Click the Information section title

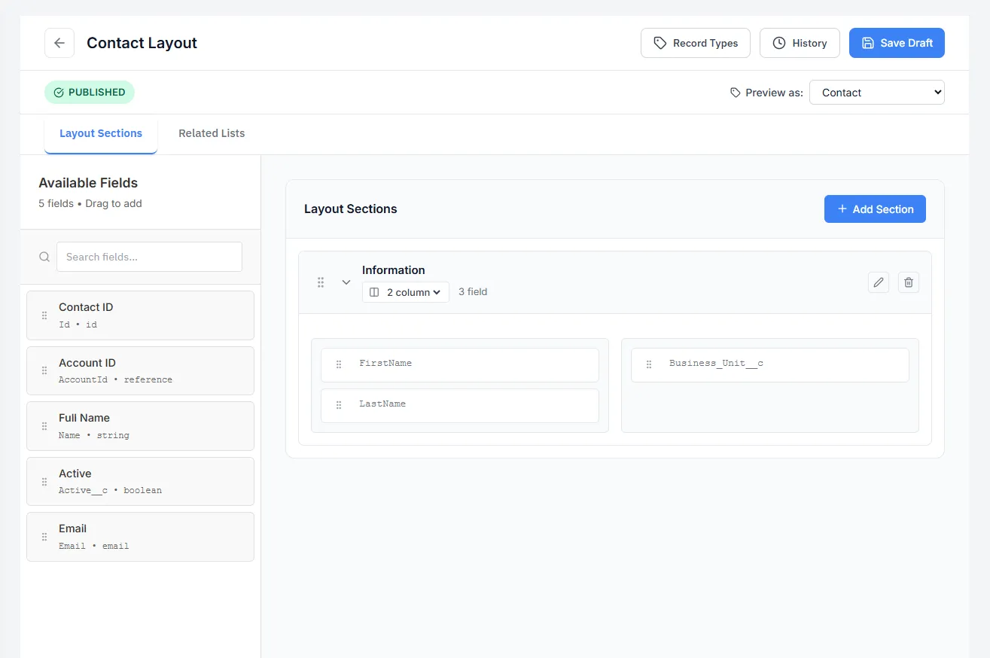[394, 270]
